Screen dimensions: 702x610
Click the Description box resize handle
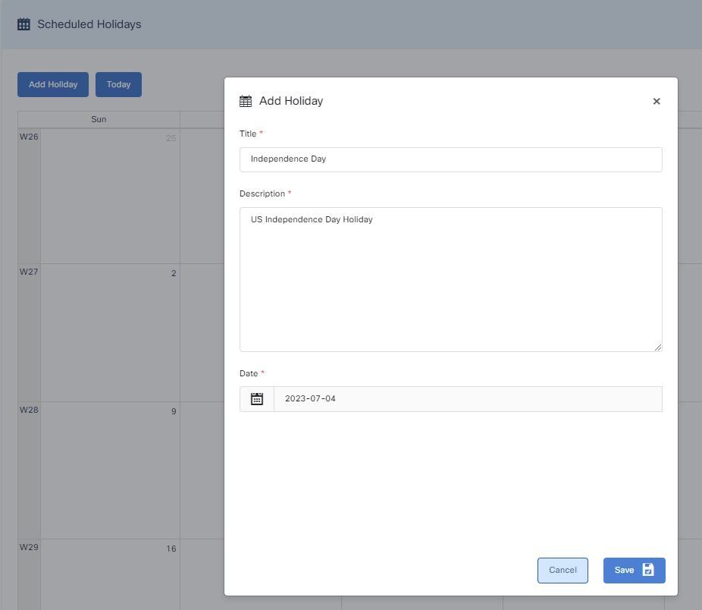[658, 347]
